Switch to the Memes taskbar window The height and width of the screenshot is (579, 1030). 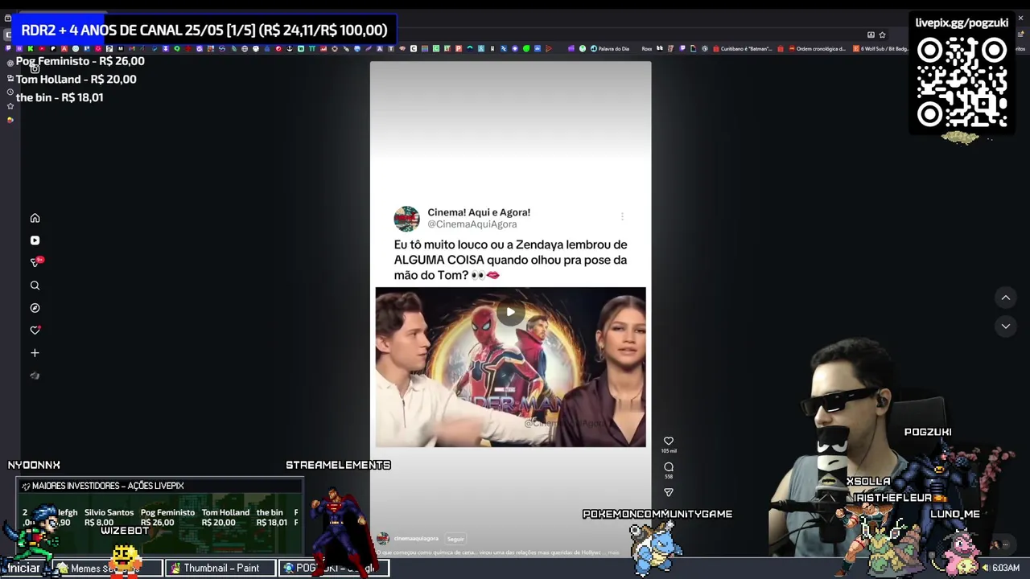tap(107, 568)
